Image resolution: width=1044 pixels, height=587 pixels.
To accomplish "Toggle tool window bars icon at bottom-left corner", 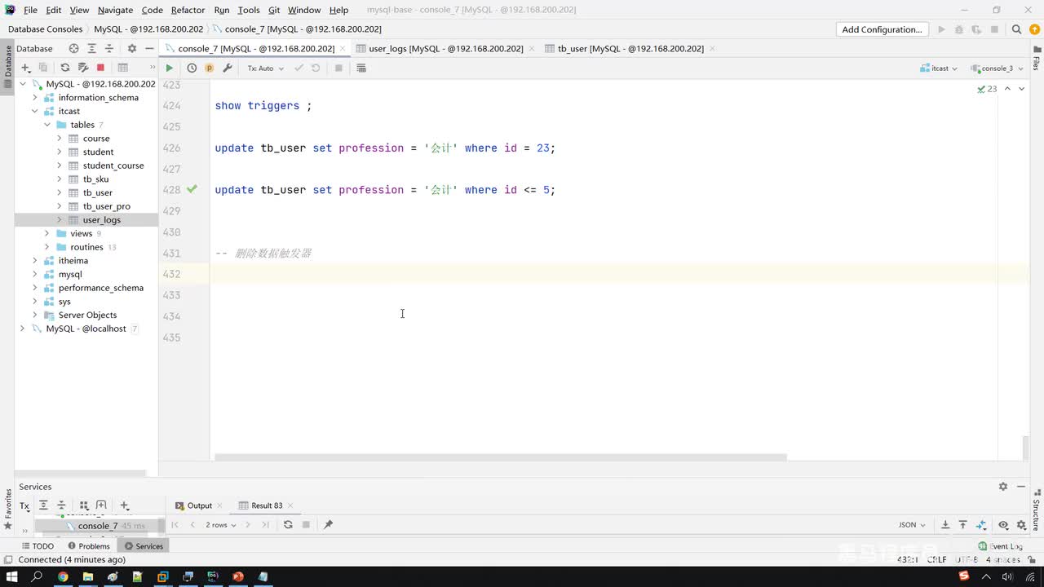I will [8, 559].
